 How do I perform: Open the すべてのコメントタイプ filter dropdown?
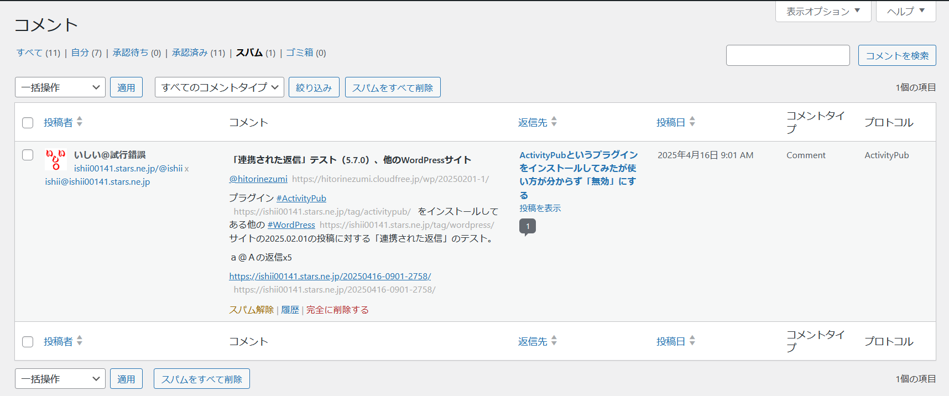(x=219, y=87)
